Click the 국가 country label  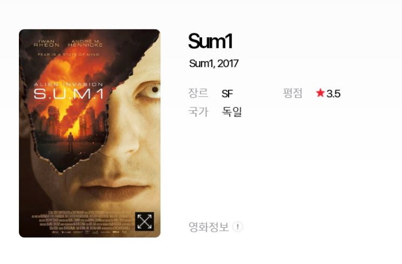pyautogui.click(x=198, y=112)
